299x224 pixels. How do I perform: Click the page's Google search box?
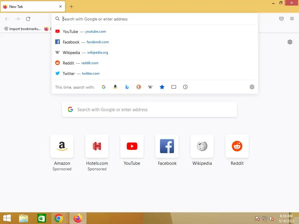[x=149, y=110]
